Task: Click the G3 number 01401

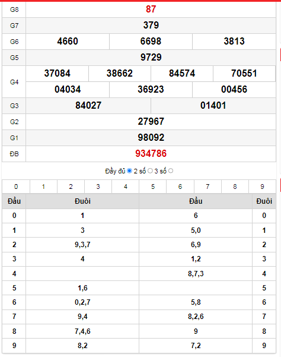Action: tap(213, 106)
